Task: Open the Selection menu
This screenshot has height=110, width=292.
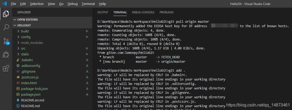Action: (x=37, y=4)
